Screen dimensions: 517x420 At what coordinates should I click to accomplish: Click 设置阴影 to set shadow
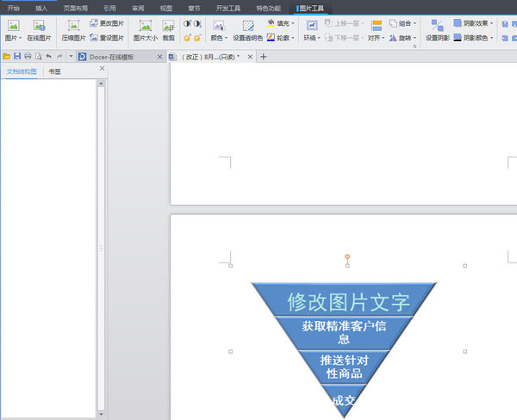pyautogui.click(x=437, y=30)
